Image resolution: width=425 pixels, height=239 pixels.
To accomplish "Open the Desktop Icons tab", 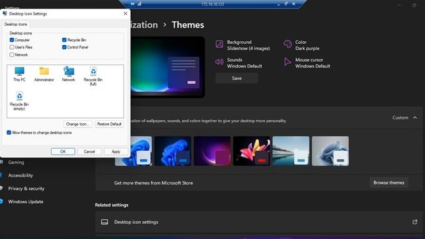I will 16,24.
